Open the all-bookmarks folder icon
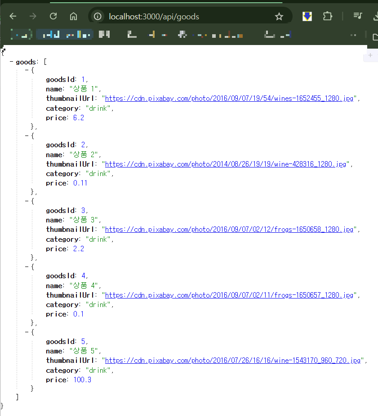The image size is (378, 416). coord(375,37)
